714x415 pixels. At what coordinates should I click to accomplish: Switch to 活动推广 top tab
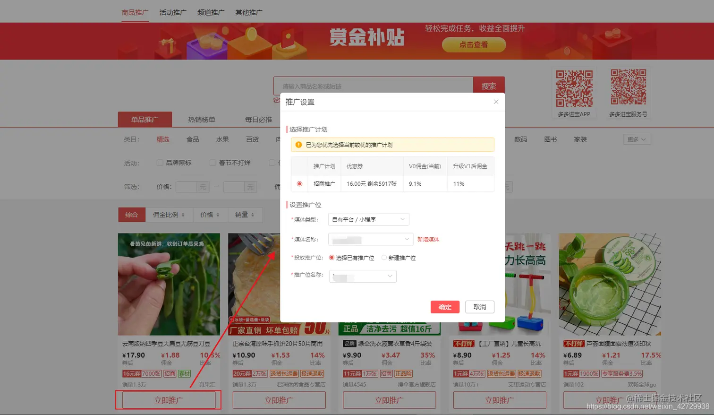point(173,12)
